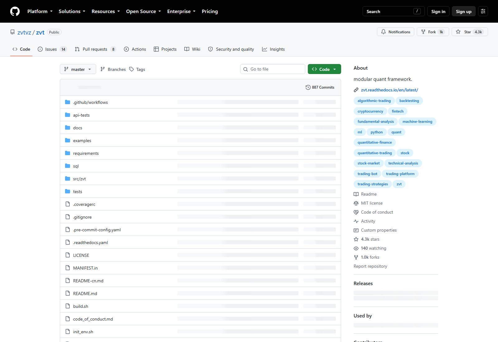Open the zvt repository name link
This screenshot has width=498, height=342.
(x=40, y=32)
